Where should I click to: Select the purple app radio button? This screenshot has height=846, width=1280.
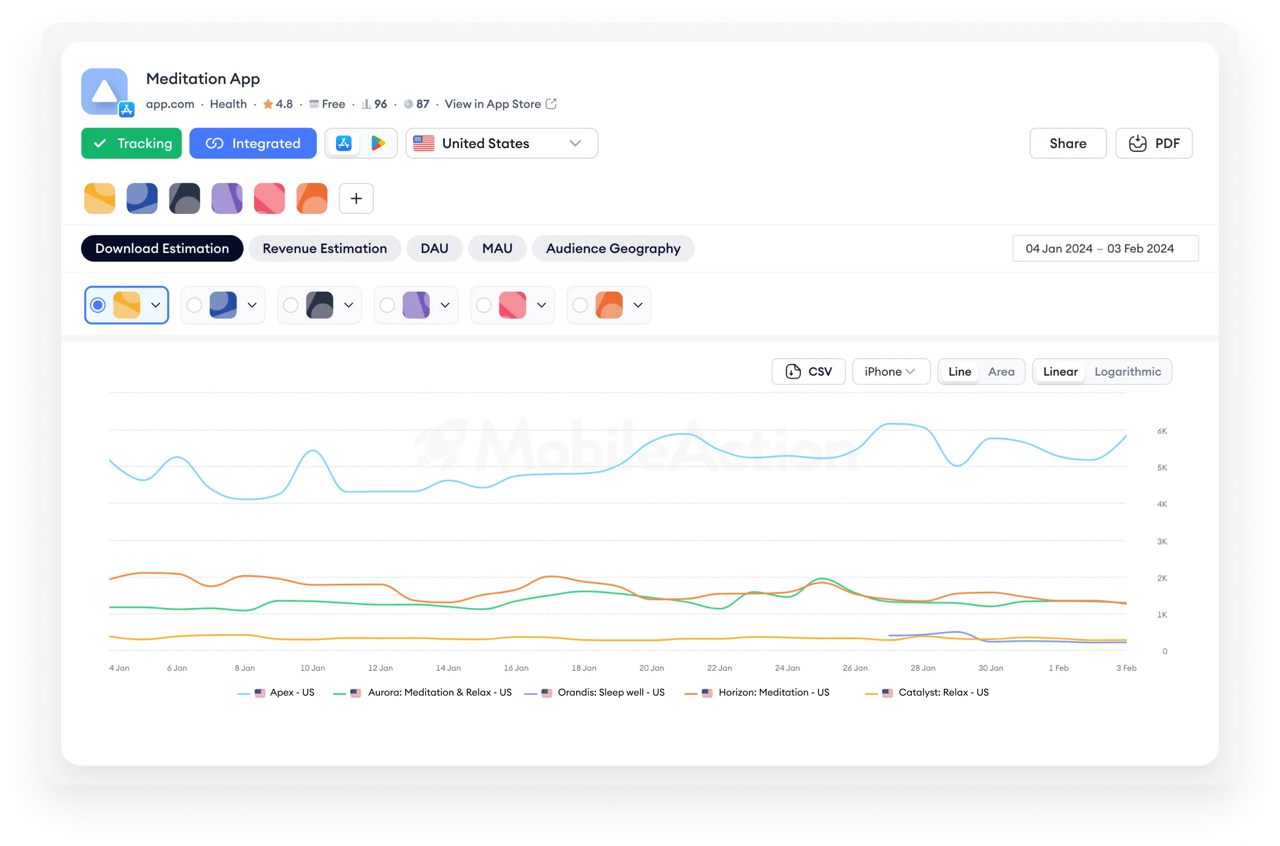pos(388,306)
